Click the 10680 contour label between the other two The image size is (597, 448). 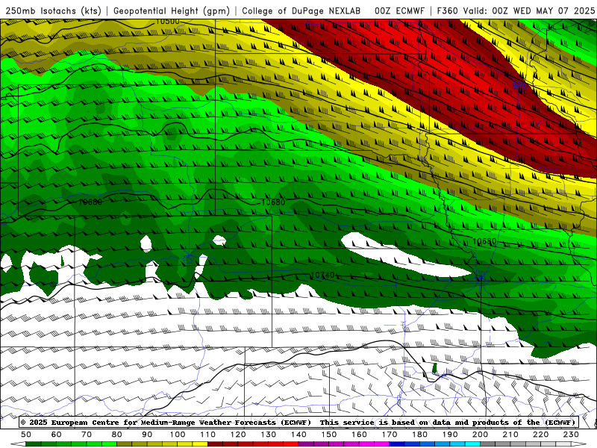[x=273, y=202]
